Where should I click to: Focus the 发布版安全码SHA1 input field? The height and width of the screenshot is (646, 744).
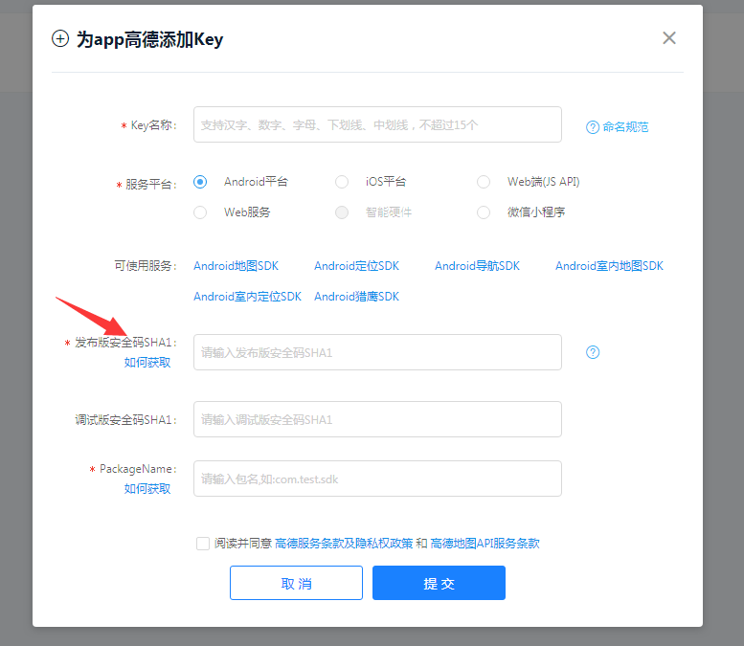(x=377, y=352)
